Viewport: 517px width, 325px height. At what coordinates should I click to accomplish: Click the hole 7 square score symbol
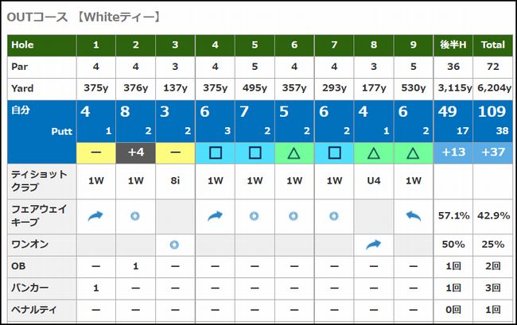click(x=333, y=153)
